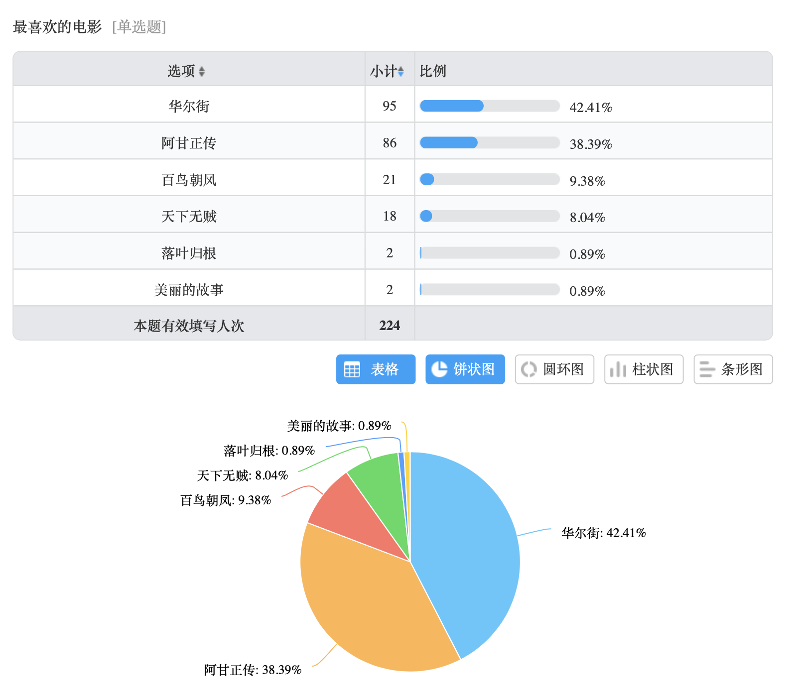
Task: Click the bar icon in 柱状图 button
Action: coord(618,369)
